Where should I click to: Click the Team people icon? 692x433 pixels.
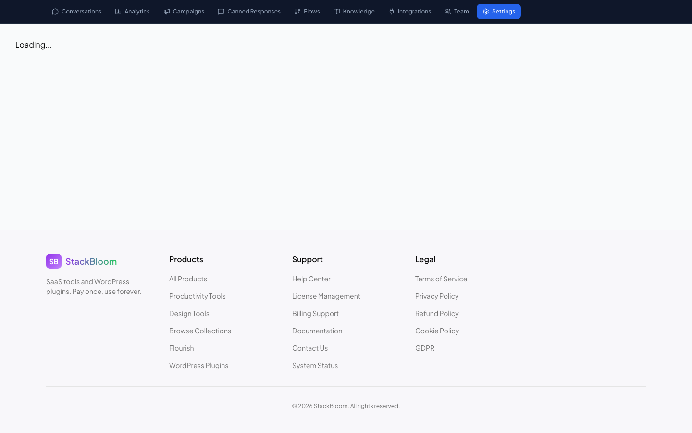click(x=447, y=12)
